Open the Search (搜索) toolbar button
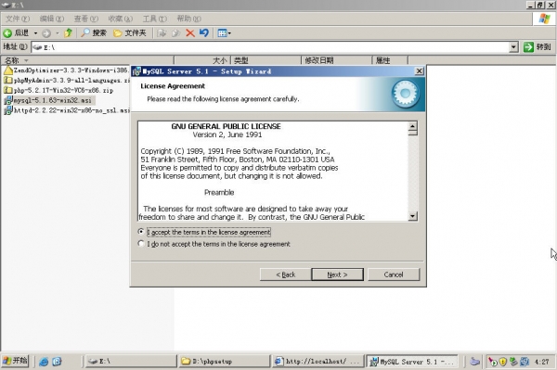Viewport: 557px width, 370px height. [x=94, y=33]
